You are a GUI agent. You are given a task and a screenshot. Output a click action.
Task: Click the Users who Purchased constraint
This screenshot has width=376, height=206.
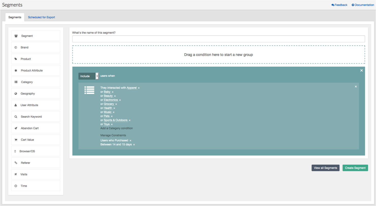click(x=114, y=141)
